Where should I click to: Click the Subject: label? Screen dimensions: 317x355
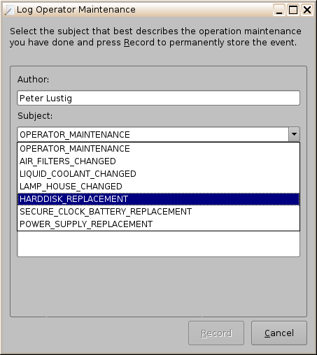pyautogui.click(x=35, y=116)
